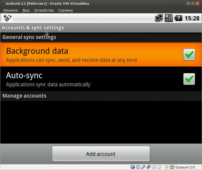Open the Машина menu

10,10
